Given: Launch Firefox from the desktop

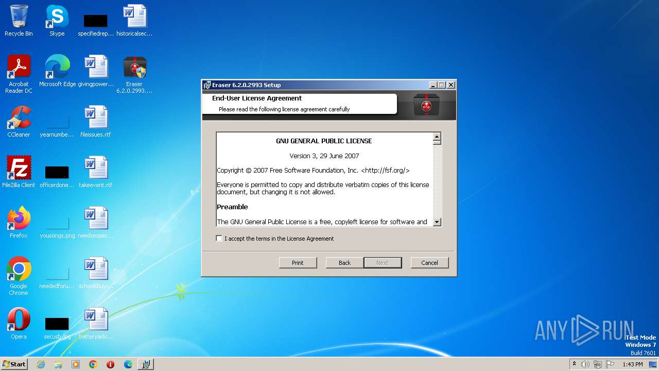Looking at the screenshot, I should (19, 223).
